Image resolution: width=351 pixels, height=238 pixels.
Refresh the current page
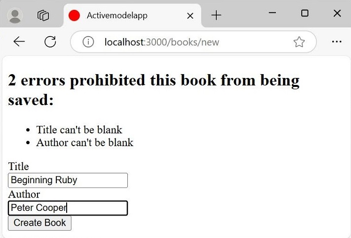pos(50,42)
